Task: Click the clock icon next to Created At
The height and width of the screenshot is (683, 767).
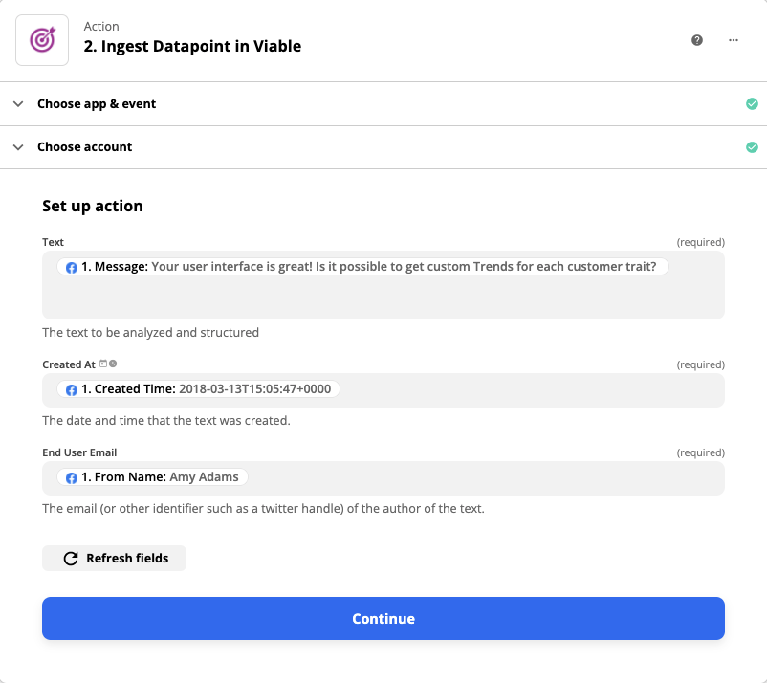Action: point(113,364)
